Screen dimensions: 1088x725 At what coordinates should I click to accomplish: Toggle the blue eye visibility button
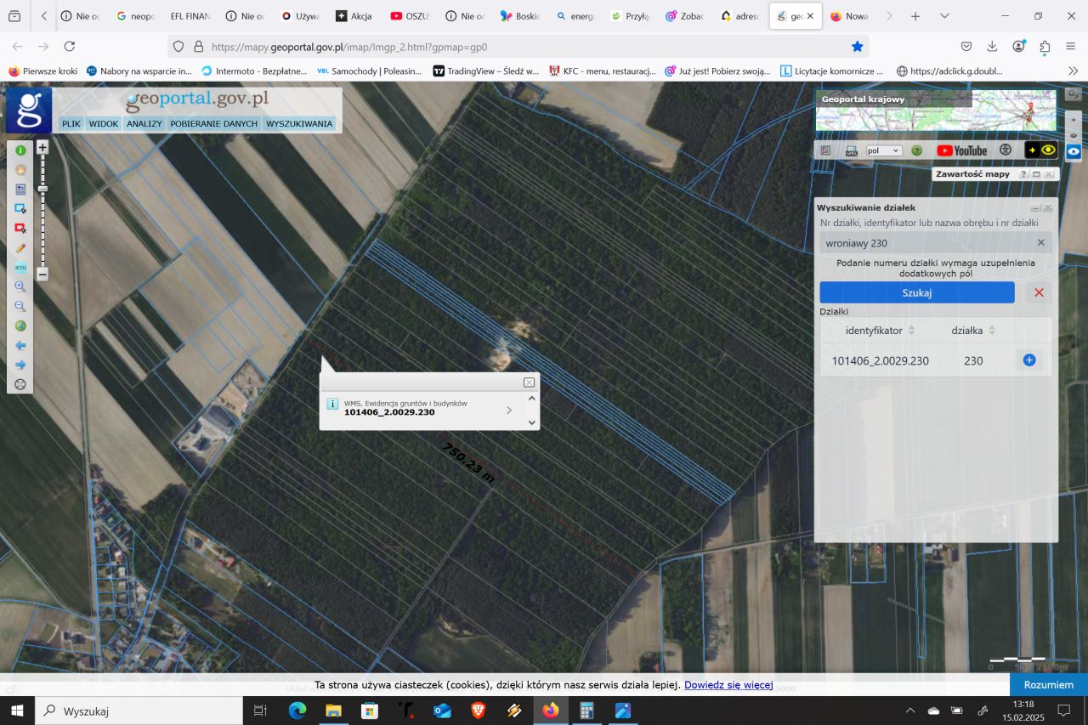(x=1074, y=151)
